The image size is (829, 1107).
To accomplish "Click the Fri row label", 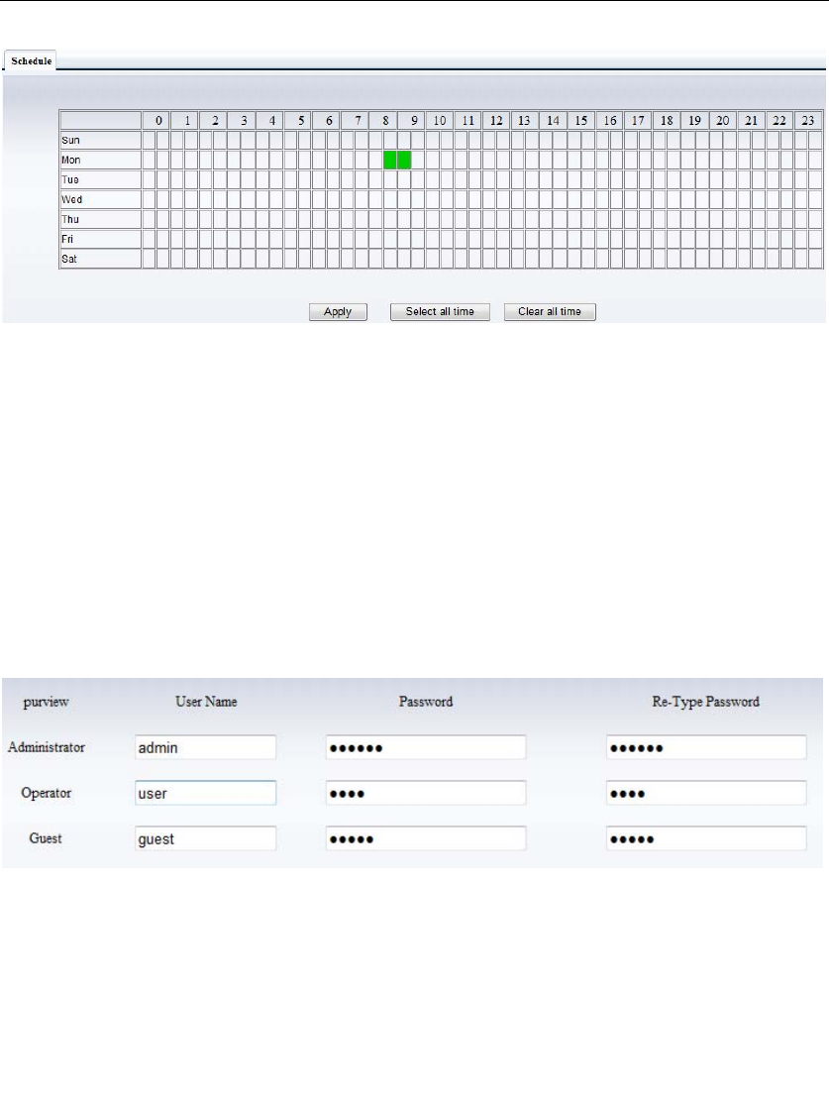I will (x=67, y=239).
